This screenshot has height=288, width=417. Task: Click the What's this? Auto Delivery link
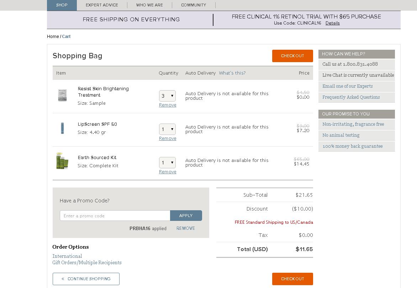click(x=232, y=73)
